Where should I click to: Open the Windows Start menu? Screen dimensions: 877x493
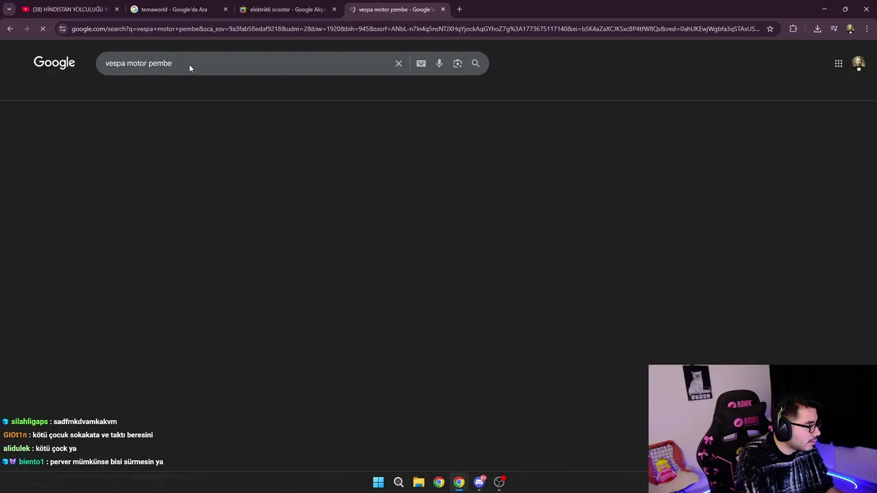[378, 482]
